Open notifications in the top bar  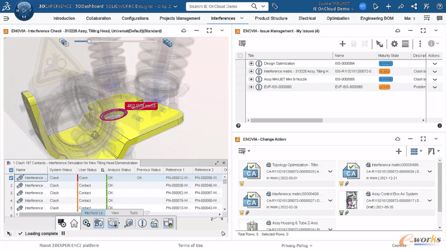[x=376, y=6]
